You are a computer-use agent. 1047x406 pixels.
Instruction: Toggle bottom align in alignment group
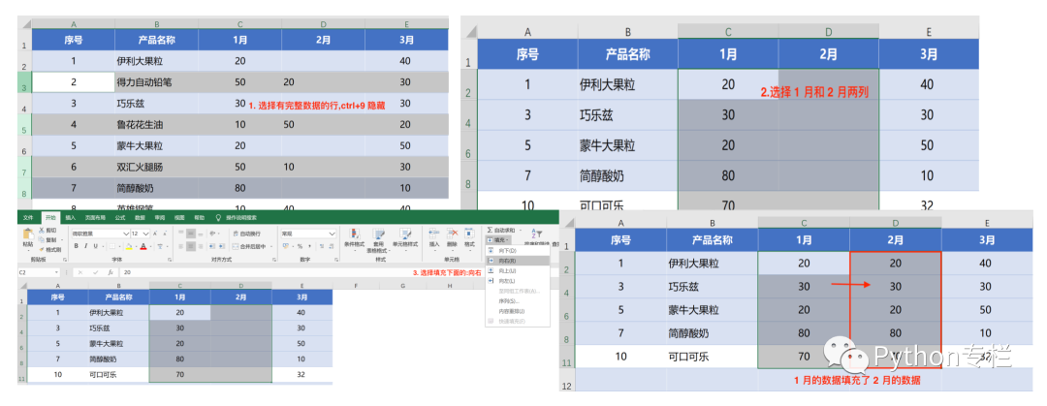201,234
